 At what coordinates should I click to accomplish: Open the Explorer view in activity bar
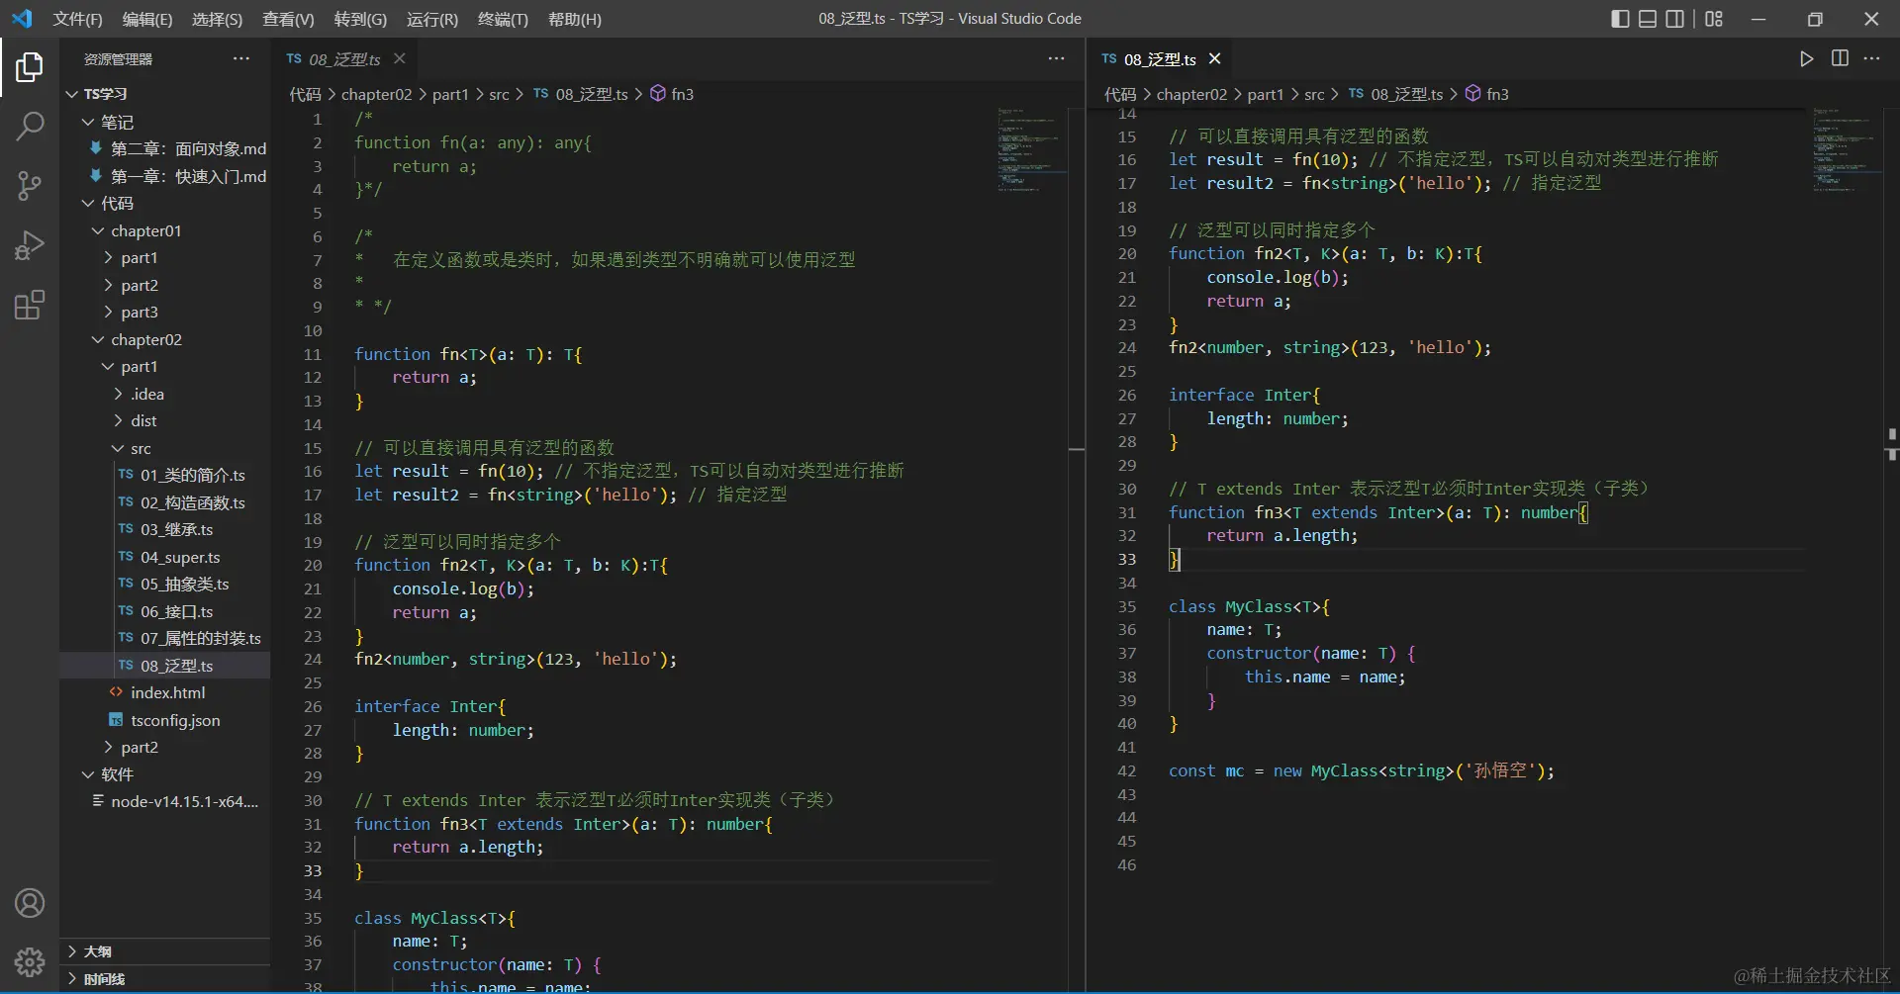tap(30, 67)
